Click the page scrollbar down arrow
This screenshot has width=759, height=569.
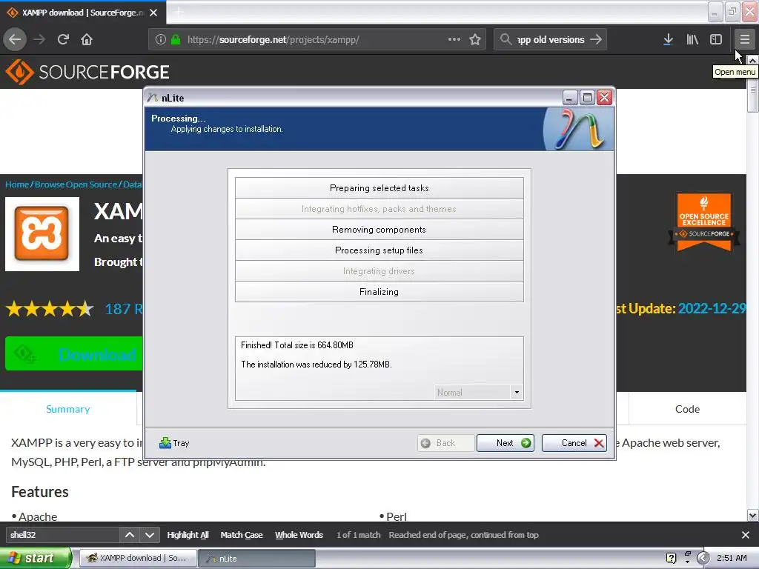click(x=752, y=516)
